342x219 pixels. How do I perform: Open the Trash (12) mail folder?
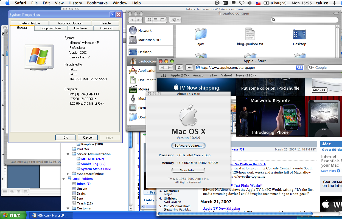click(x=82, y=203)
